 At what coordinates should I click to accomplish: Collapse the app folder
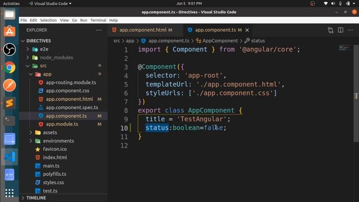[31, 74]
